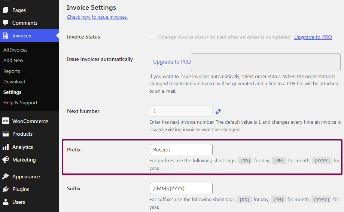Click the Users person icon

point(6,202)
